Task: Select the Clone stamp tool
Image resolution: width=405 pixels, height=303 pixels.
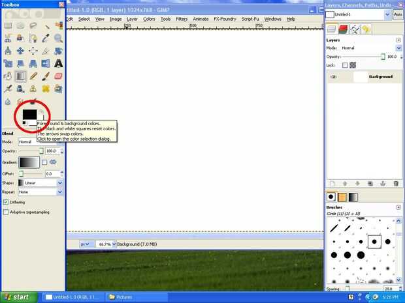Action: pos(33,89)
